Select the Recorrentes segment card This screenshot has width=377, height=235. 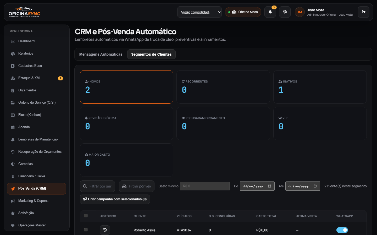point(223,87)
